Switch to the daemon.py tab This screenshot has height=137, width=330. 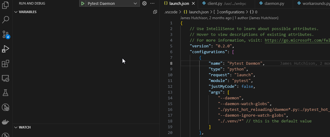[x=274, y=4]
